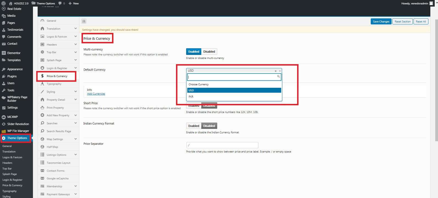Expand the Payment Gateways section chevron

tap(76, 194)
